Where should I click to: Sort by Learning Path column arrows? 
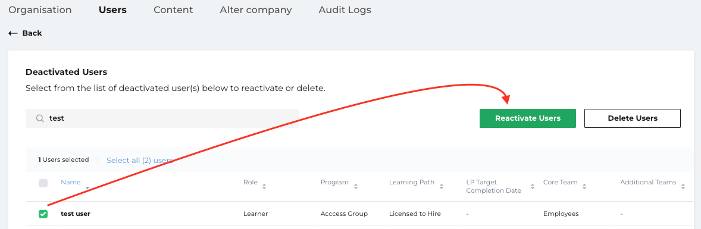(442, 187)
